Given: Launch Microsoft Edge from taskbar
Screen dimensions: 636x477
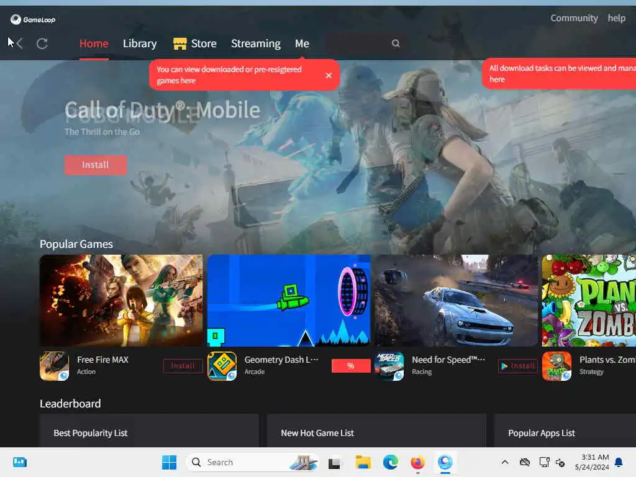Looking at the screenshot, I should [x=391, y=462].
